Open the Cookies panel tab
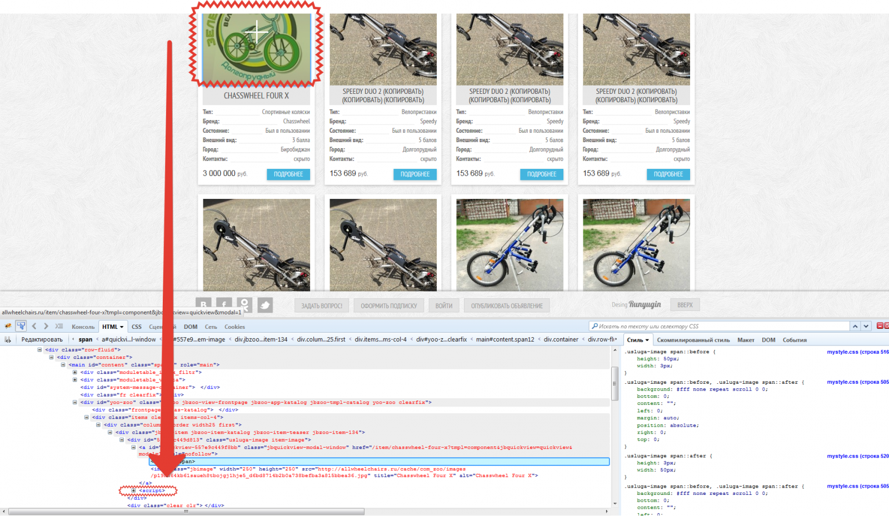Image resolution: width=889 pixels, height=516 pixels. (x=234, y=327)
